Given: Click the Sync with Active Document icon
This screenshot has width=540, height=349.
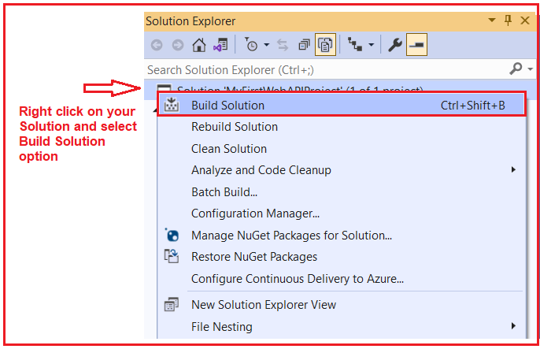Looking at the screenshot, I should pyautogui.click(x=283, y=45).
